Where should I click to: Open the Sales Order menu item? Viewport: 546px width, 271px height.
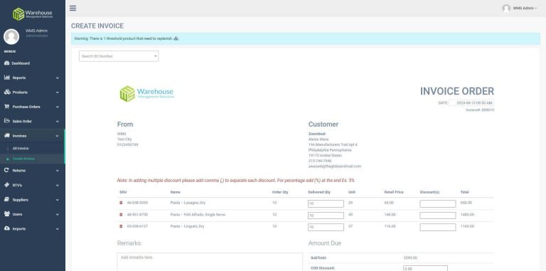click(33, 121)
